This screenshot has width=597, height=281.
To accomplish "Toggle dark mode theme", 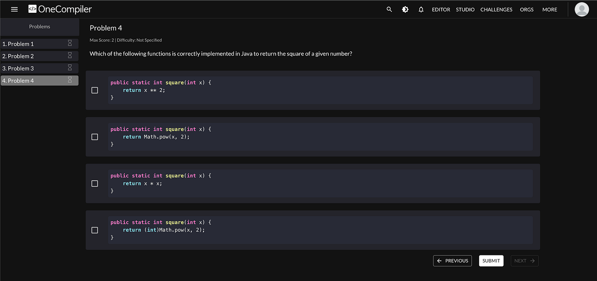I will tap(405, 9).
